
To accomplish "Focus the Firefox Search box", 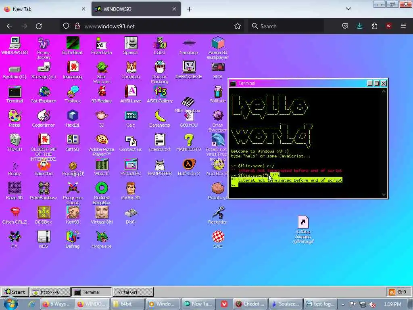I will [286, 26].
